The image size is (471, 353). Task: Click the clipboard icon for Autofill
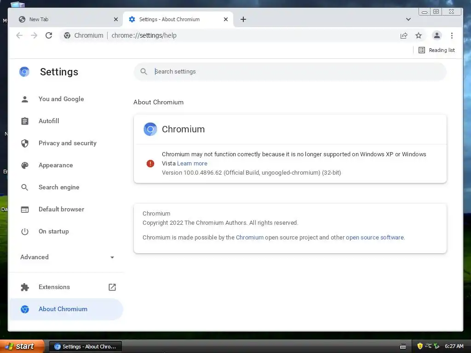(x=25, y=121)
